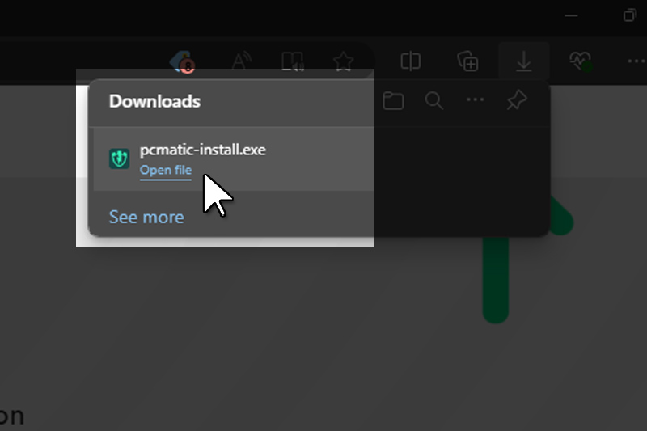The image size is (647, 431).
Task: Search downloads with the magnifier icon
Action: click(434, 101)
